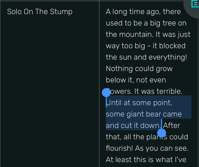Tap the text 'below it, not even'
Screen dimensions: 199x167
pyautogui.click(x=136, y=80)
